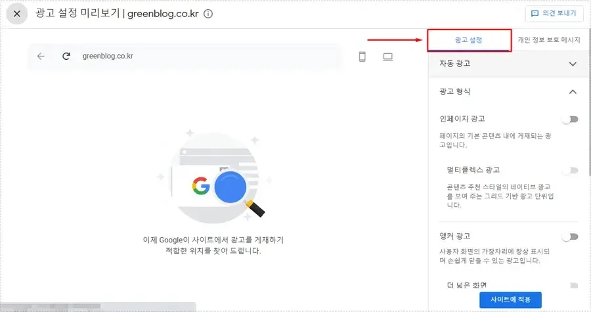Click the 광고 형식 heading text
Viewport: 591px width, 312px height.
[x=455, y=91]
